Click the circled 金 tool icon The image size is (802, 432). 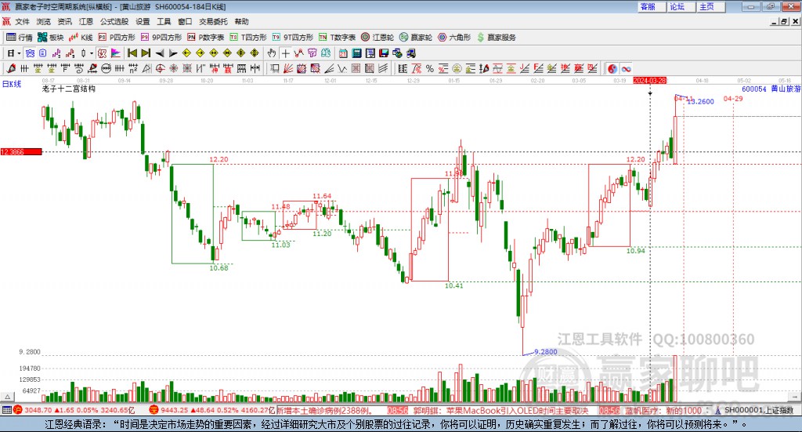coord(457,68)
